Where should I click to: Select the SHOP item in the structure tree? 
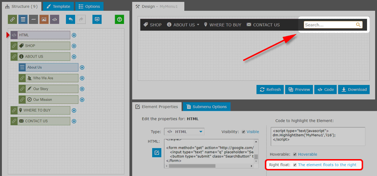pos(41,46)
